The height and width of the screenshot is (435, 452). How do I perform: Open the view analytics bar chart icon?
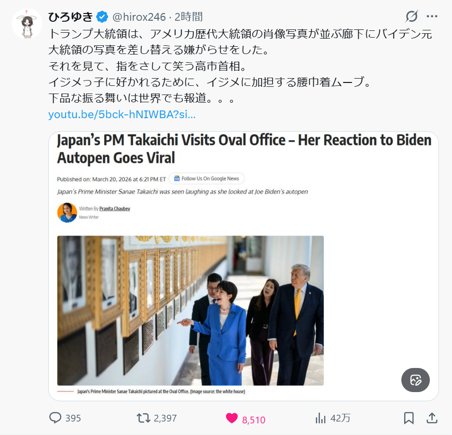coord(321,418)
